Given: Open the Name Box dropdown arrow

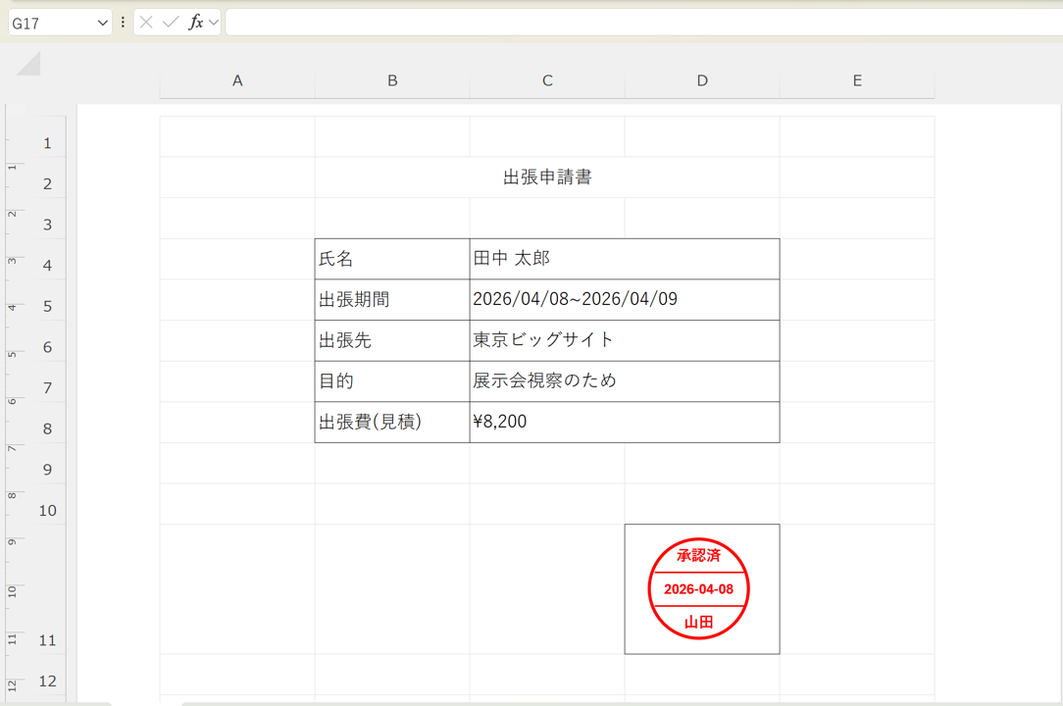Looking at the screenshot, I should [x=103, y=23].
